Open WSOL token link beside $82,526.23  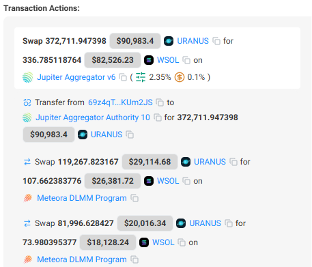click(168, 60)
